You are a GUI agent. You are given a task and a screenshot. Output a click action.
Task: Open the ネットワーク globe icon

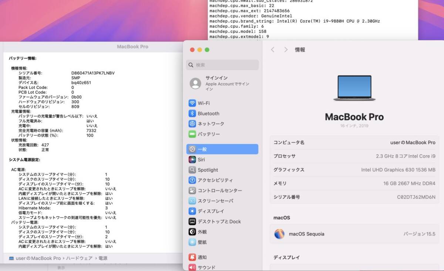tap(192, 124)
